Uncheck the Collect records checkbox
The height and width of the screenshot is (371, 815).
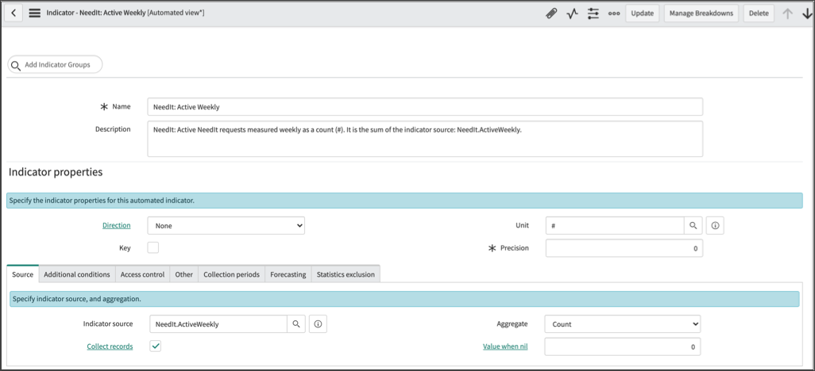[x=156, y=346]
